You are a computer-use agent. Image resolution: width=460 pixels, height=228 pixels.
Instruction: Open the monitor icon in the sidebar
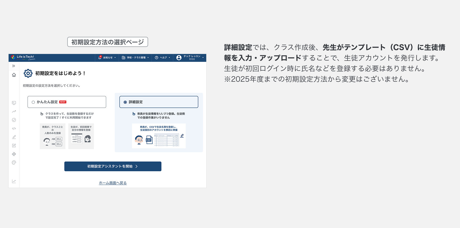(x=14, y=103)
